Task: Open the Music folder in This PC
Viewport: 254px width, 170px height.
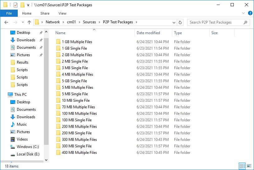Action: 13,124
